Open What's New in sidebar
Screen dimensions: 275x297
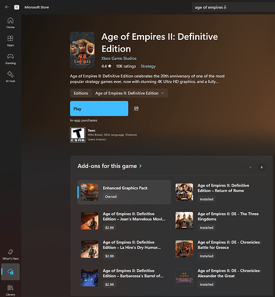point(10,254)
